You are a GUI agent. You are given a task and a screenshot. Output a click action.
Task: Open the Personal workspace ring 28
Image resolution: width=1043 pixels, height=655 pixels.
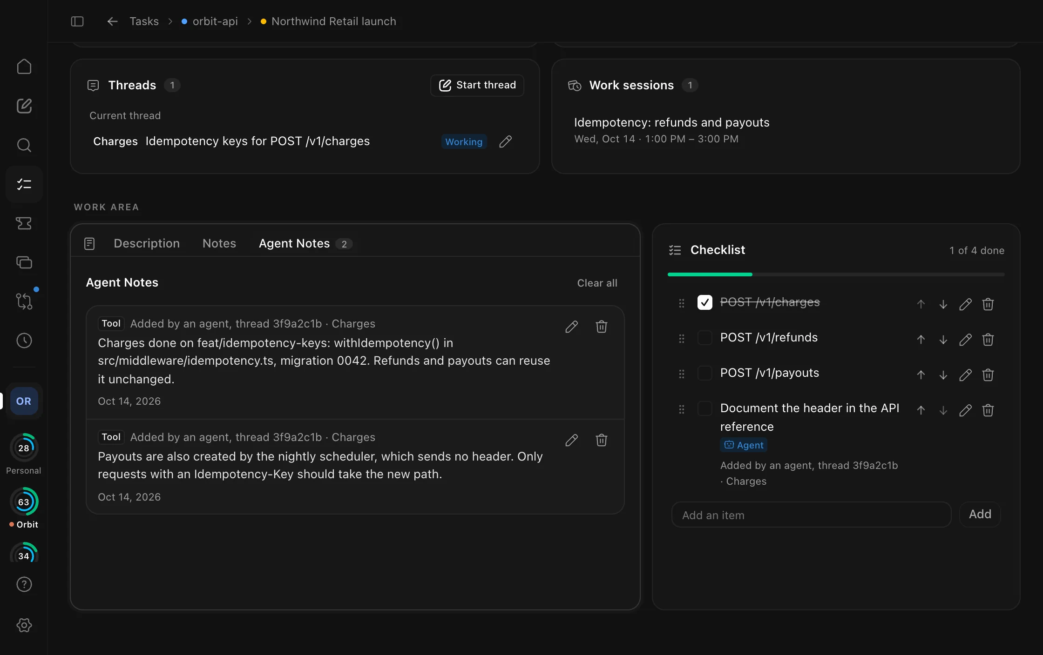(24, 448)
